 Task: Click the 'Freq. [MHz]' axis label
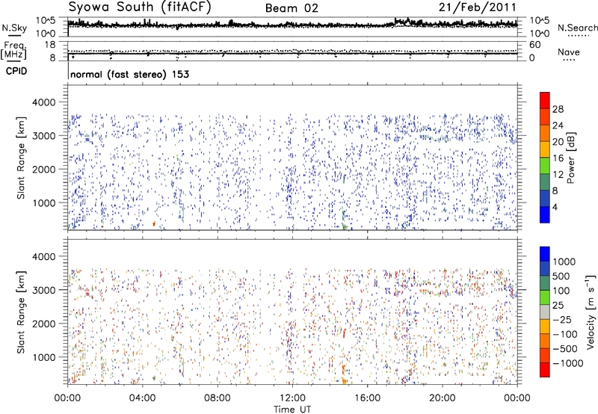point(13,50)
